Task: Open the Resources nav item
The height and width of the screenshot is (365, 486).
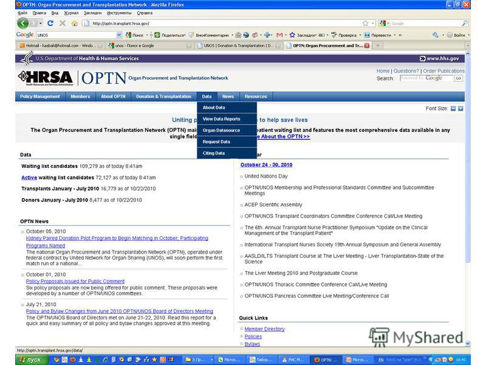Action: pos(256,97)
